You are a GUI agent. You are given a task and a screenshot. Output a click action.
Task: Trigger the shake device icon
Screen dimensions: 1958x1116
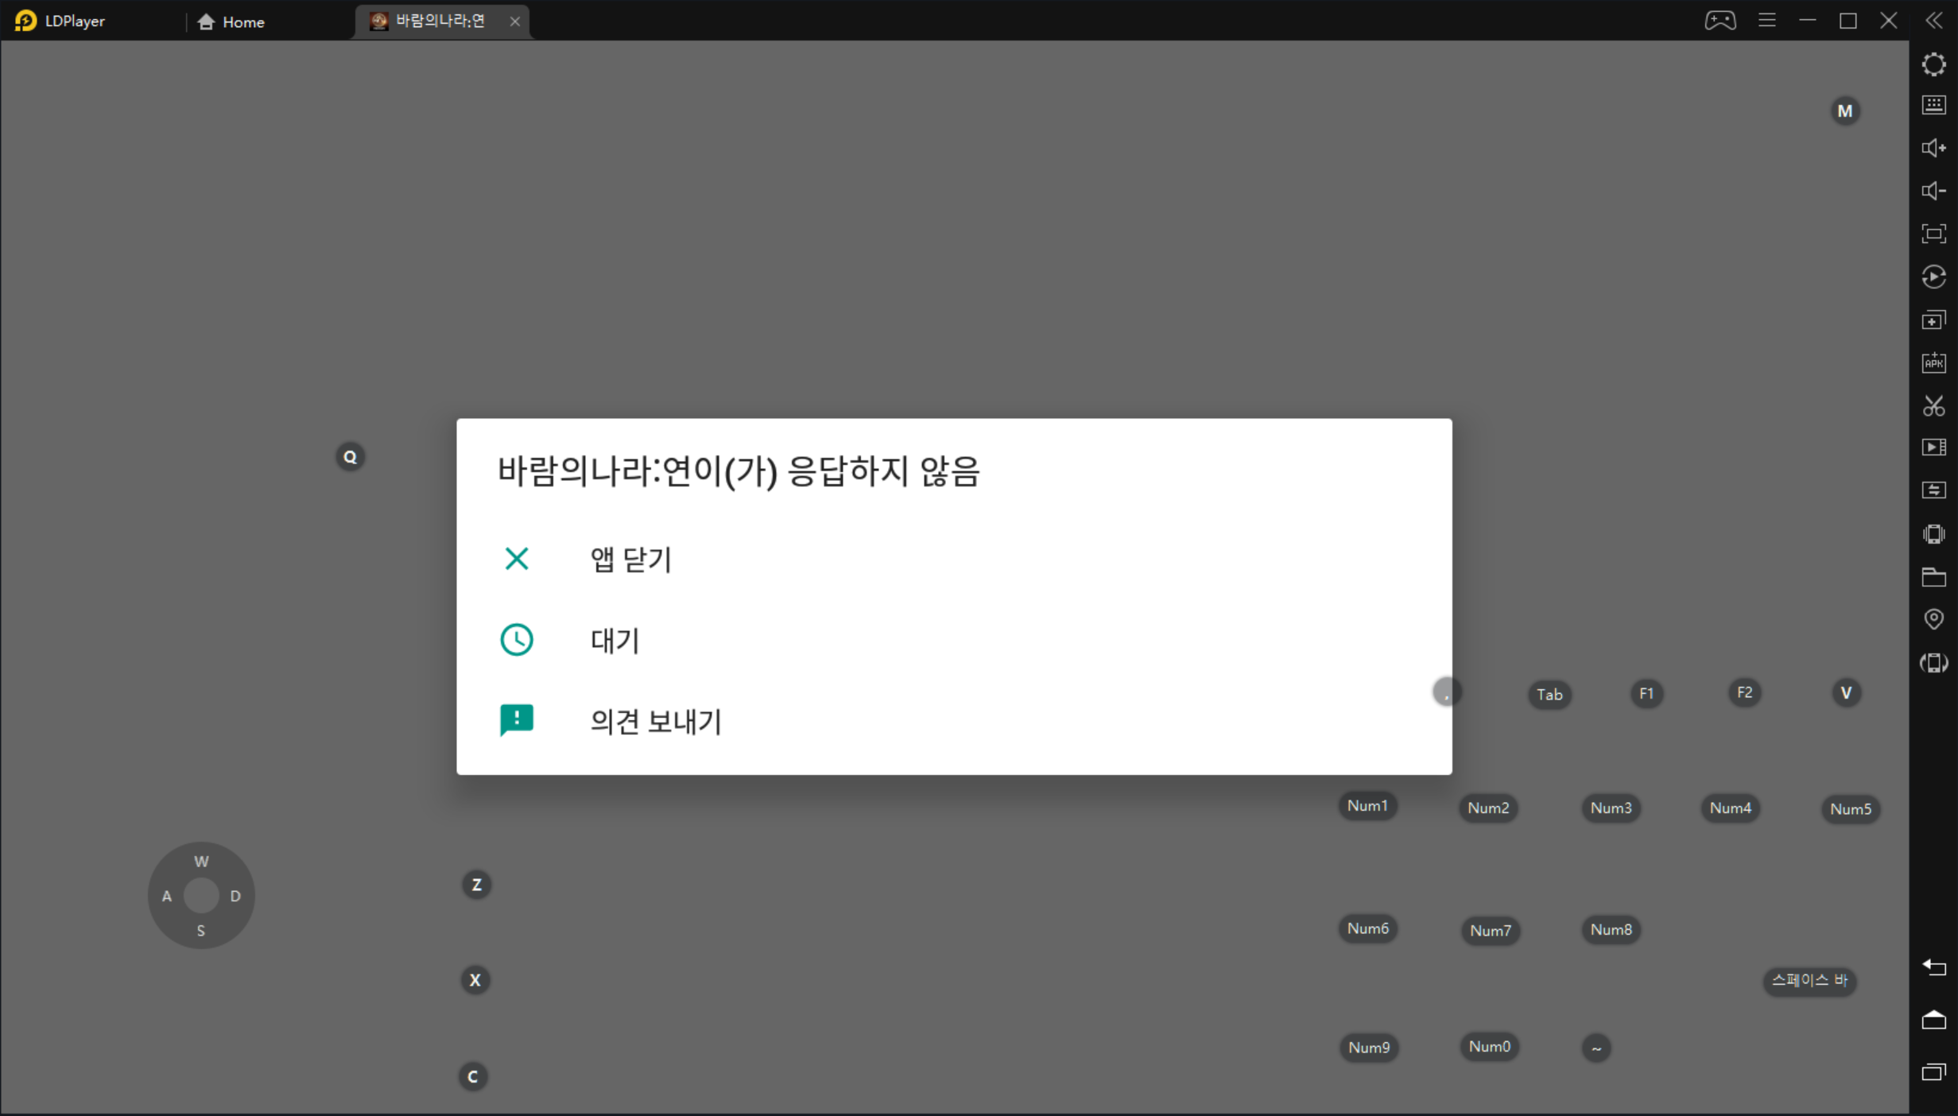pyautogui.click(x=1934, y=533)
